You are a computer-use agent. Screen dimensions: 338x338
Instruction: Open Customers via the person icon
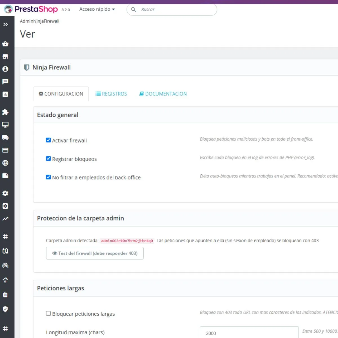point(5,69)
